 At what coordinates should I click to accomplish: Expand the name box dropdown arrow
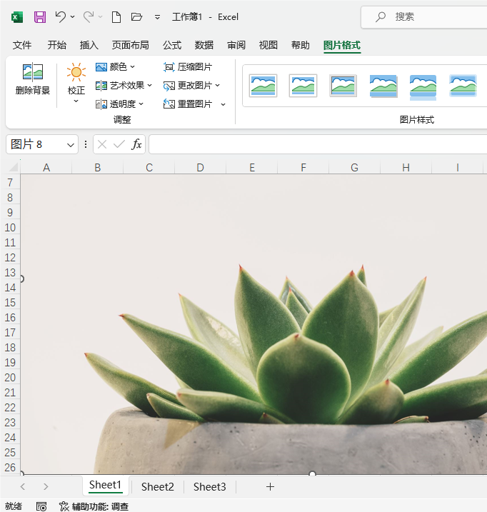pyautogui.click(x=71, y=144)
